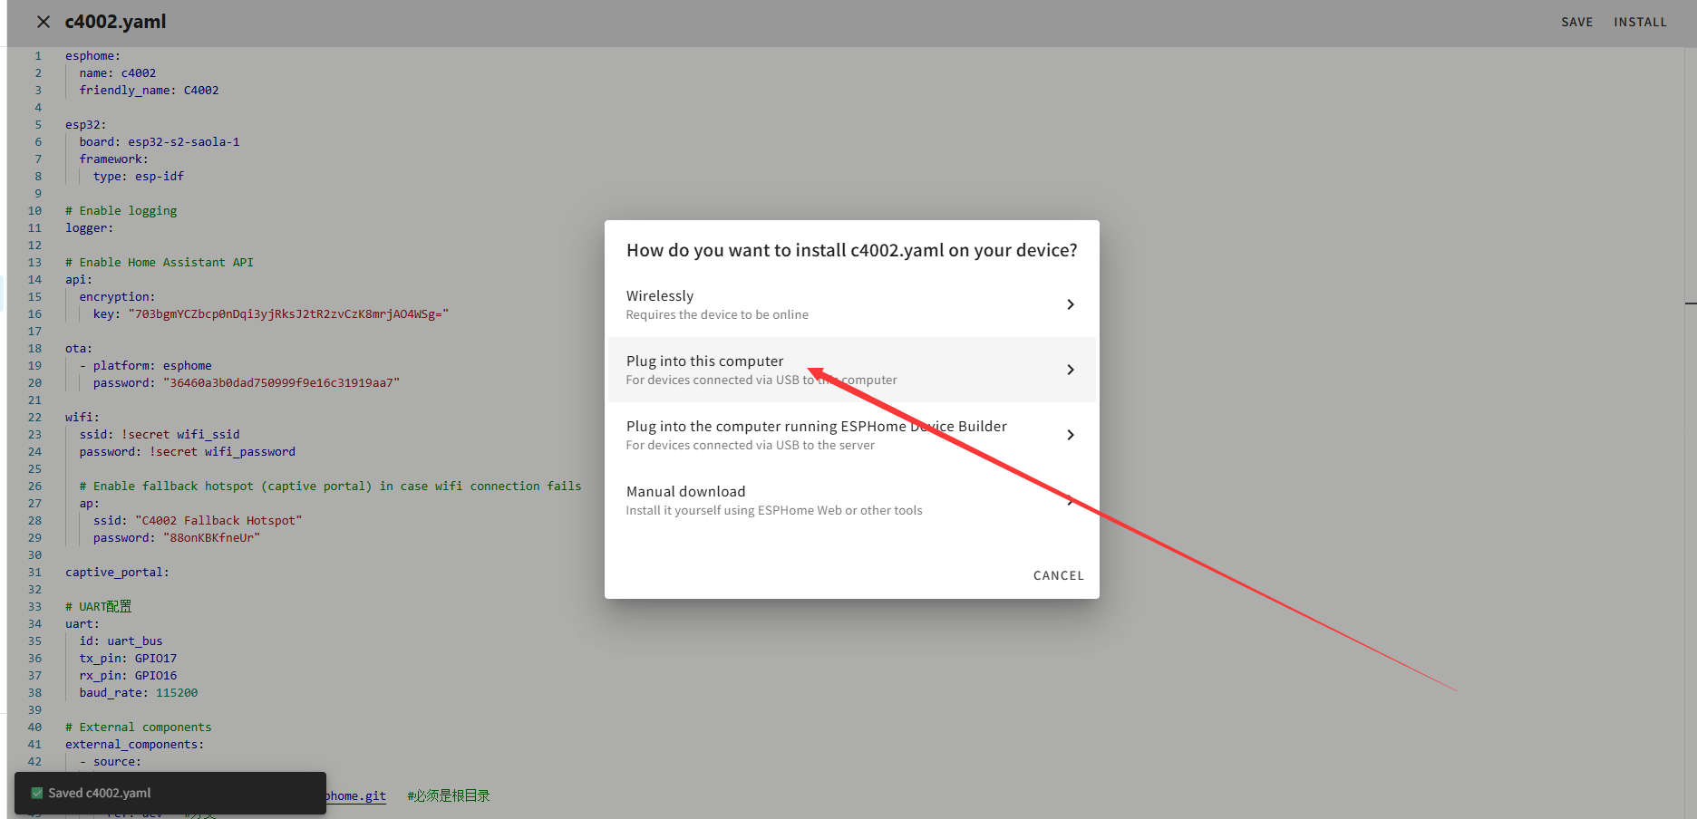Click the c4002.yaml file title

point(115,22)
